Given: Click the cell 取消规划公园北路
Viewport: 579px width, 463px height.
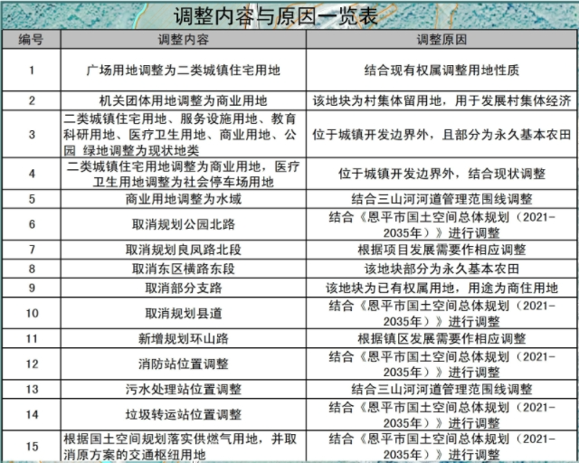Looking at the screenshot, I should pos(183,222).
